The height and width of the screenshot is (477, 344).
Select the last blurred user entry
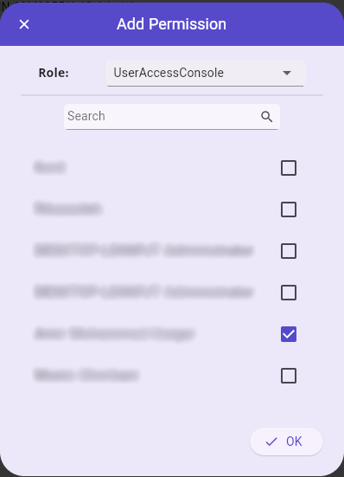tap(86, 375)
